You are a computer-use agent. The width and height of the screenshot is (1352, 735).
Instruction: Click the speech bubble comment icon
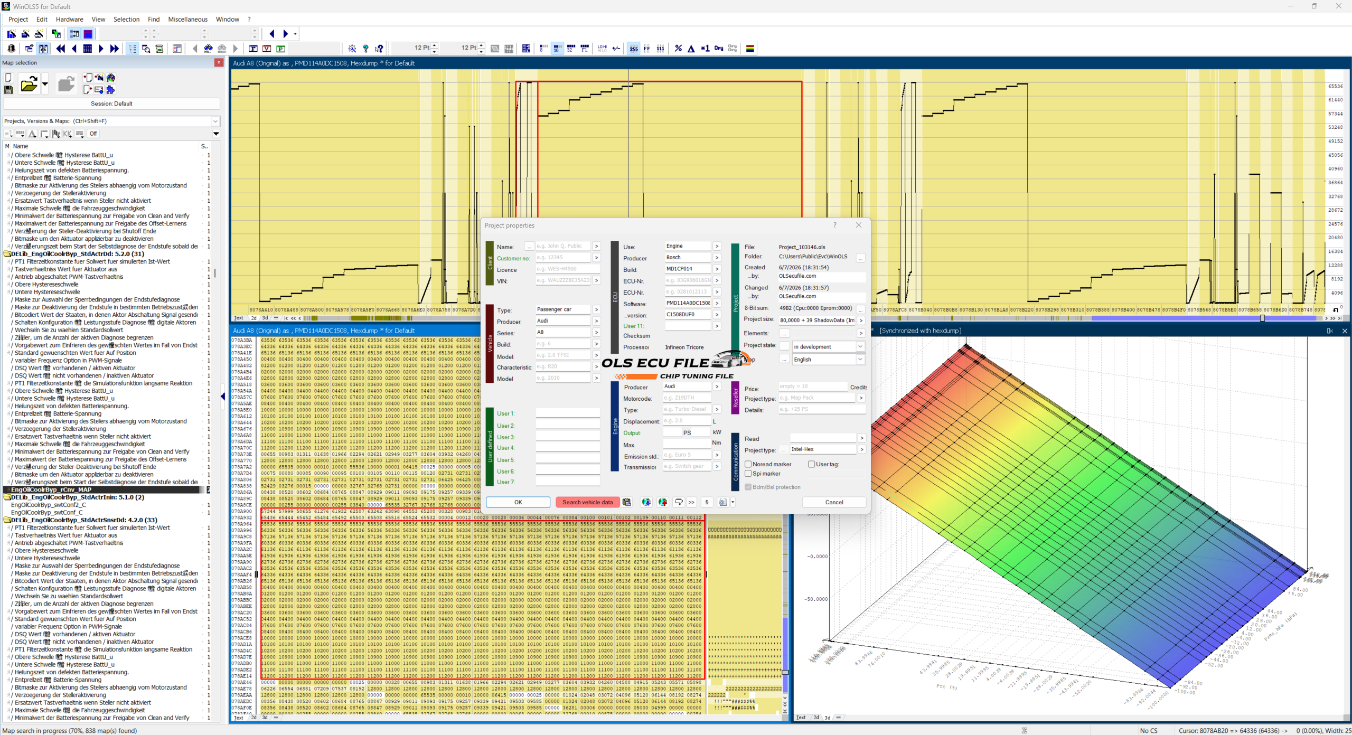pos(679,502)
